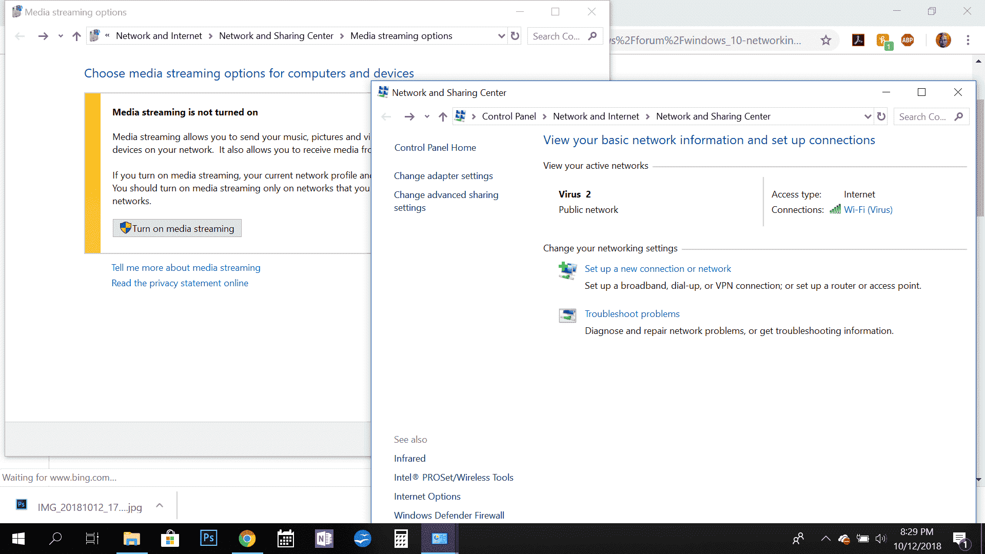Viewport: 985px width, 554px height.
Task: Click the up arrow in Network Sharing Center
Action: [x=443, y=116]
